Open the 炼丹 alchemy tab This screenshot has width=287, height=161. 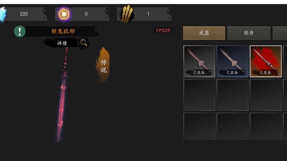tap(249, 33)
